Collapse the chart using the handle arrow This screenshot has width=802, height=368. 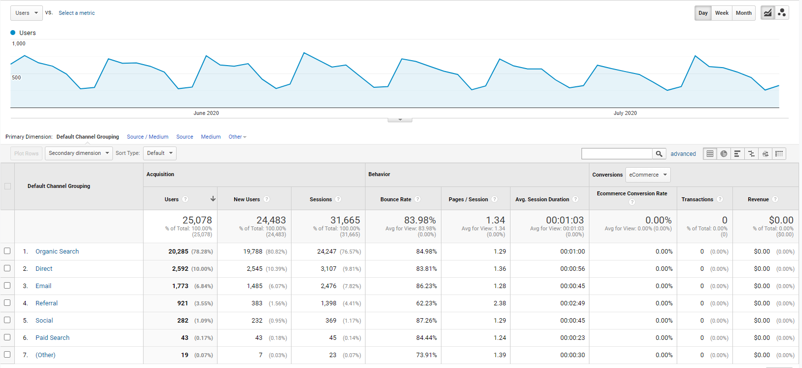(400, 120)
